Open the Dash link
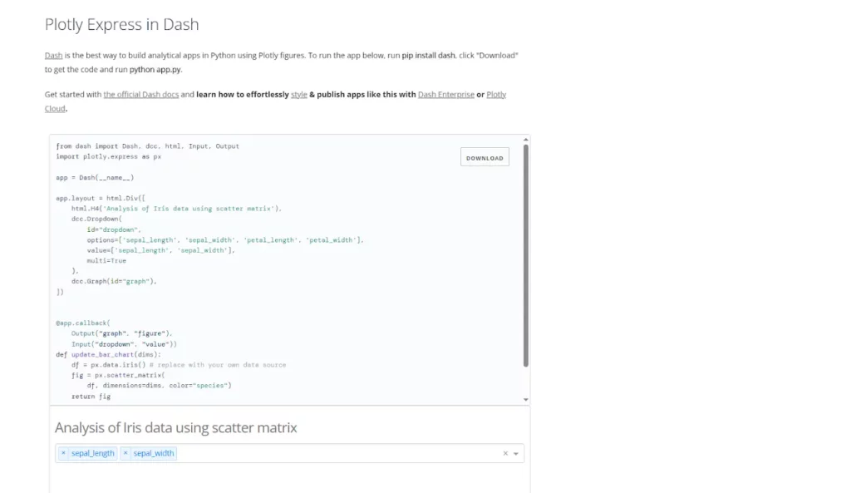 [x=53, y=56]
